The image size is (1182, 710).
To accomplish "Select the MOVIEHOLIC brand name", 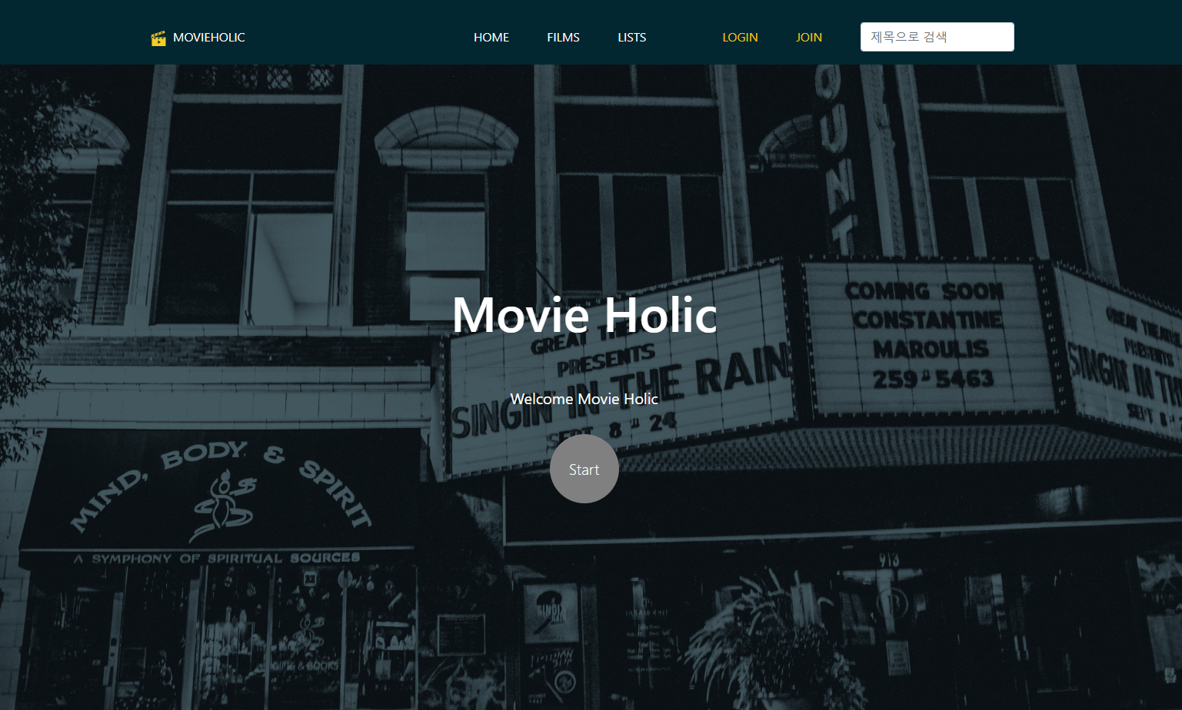I will [210, 37].
